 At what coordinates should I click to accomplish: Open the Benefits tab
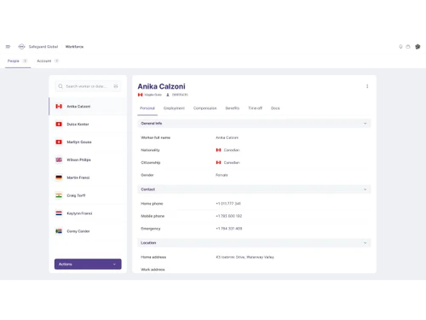pos(233,108)
